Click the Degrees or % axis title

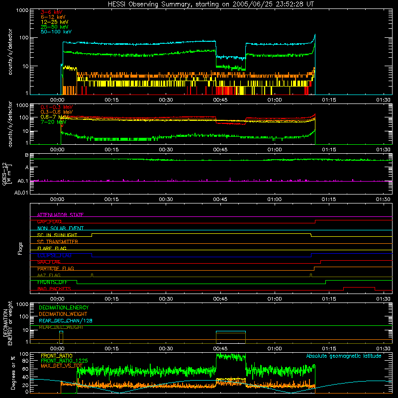pos(13,373)
